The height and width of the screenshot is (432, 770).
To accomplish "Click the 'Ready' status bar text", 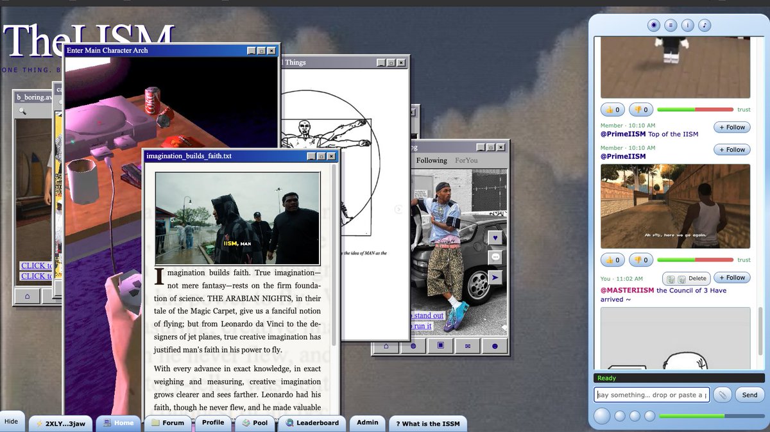I will tap(606, 378).
